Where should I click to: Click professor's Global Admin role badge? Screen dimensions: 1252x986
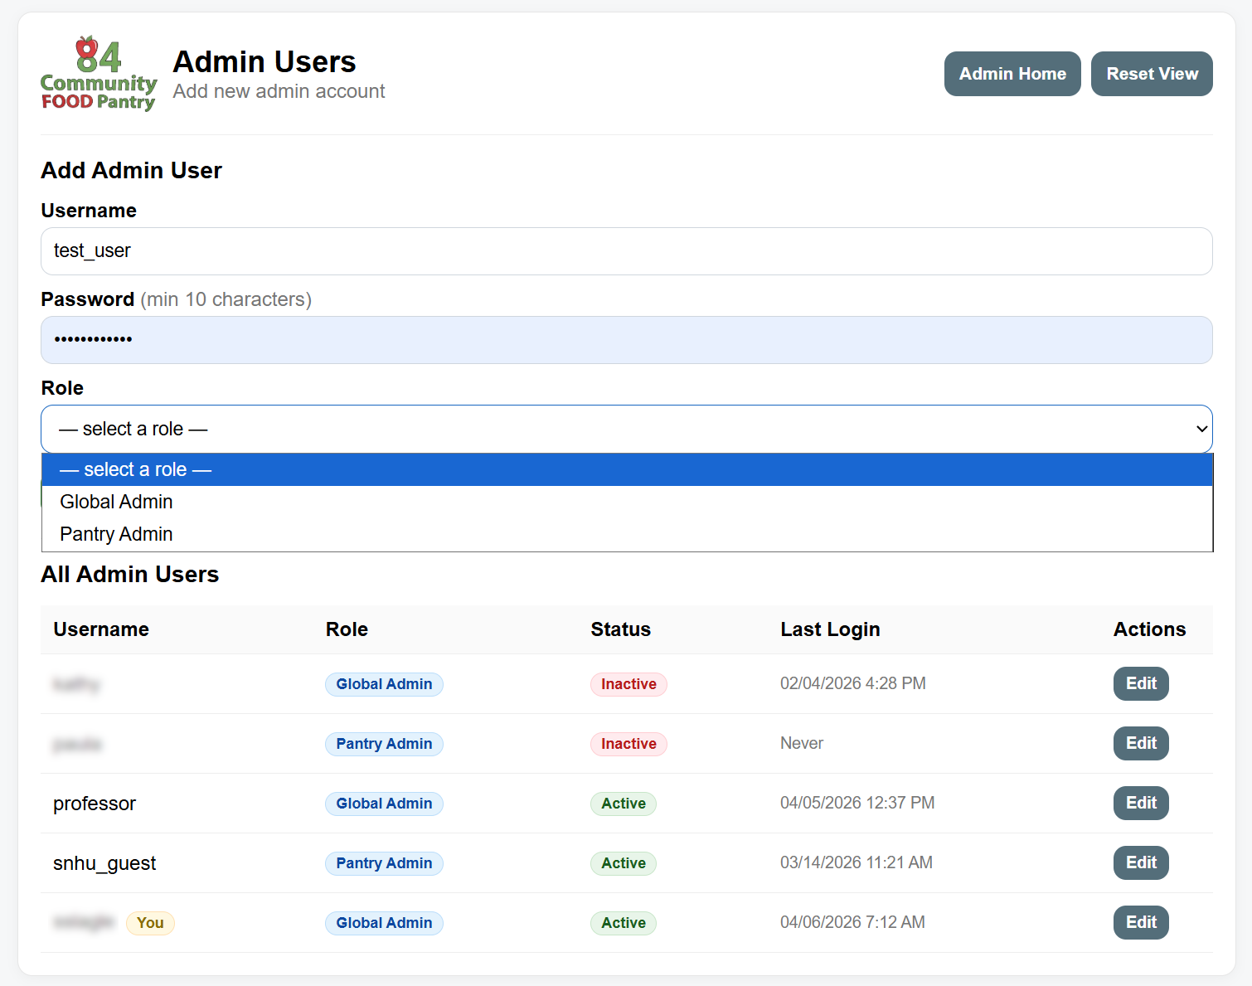click(384, 804)
